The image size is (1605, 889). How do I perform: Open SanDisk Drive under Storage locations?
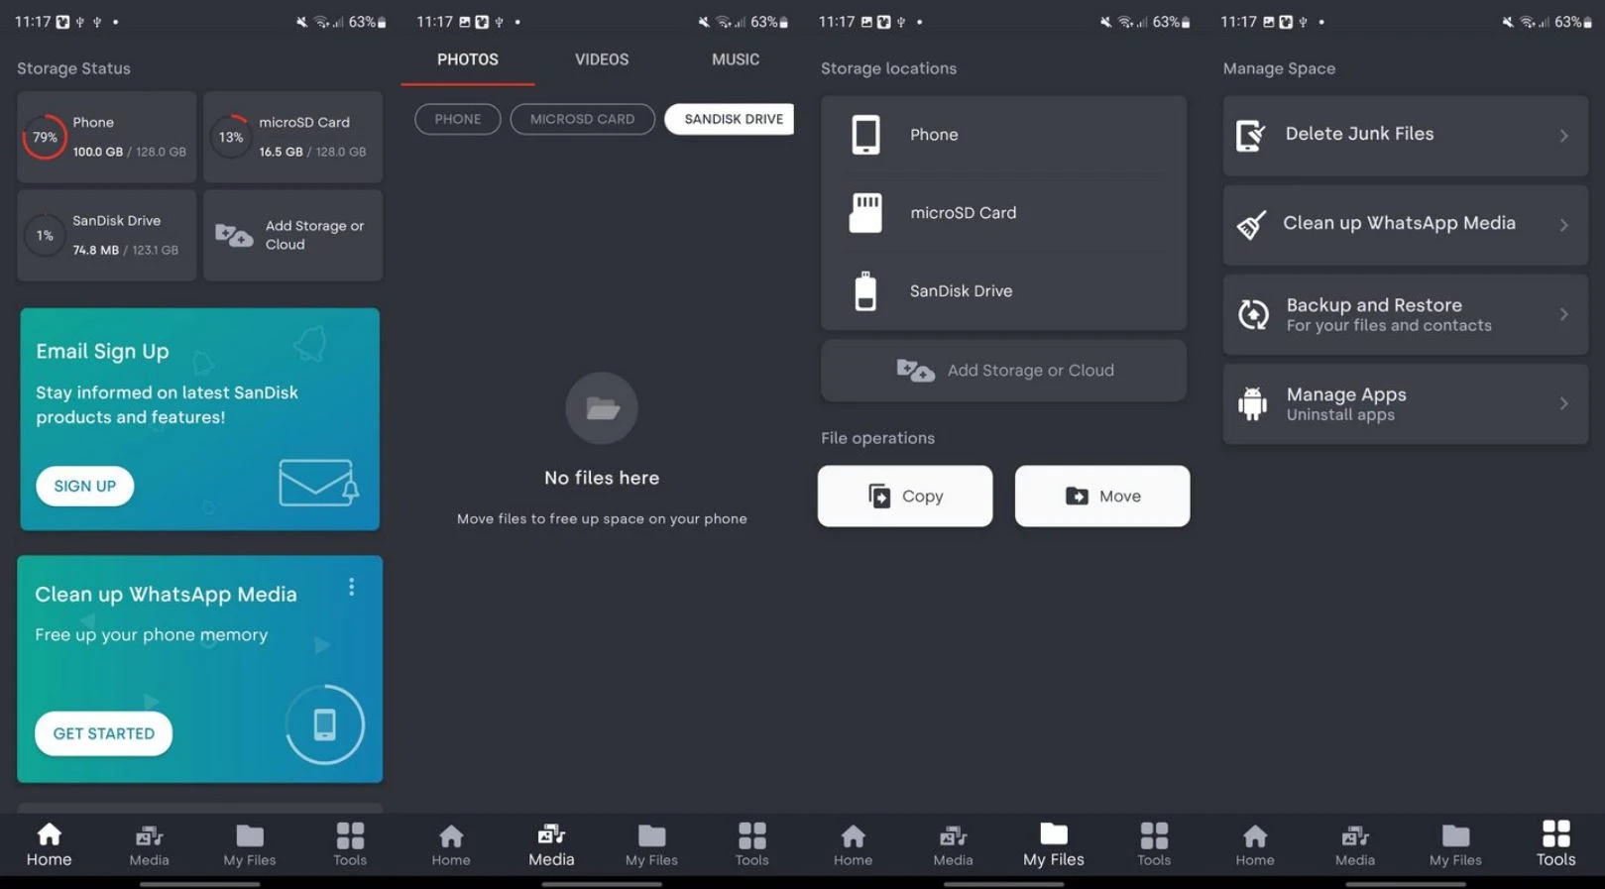[x=1003, y=291]
